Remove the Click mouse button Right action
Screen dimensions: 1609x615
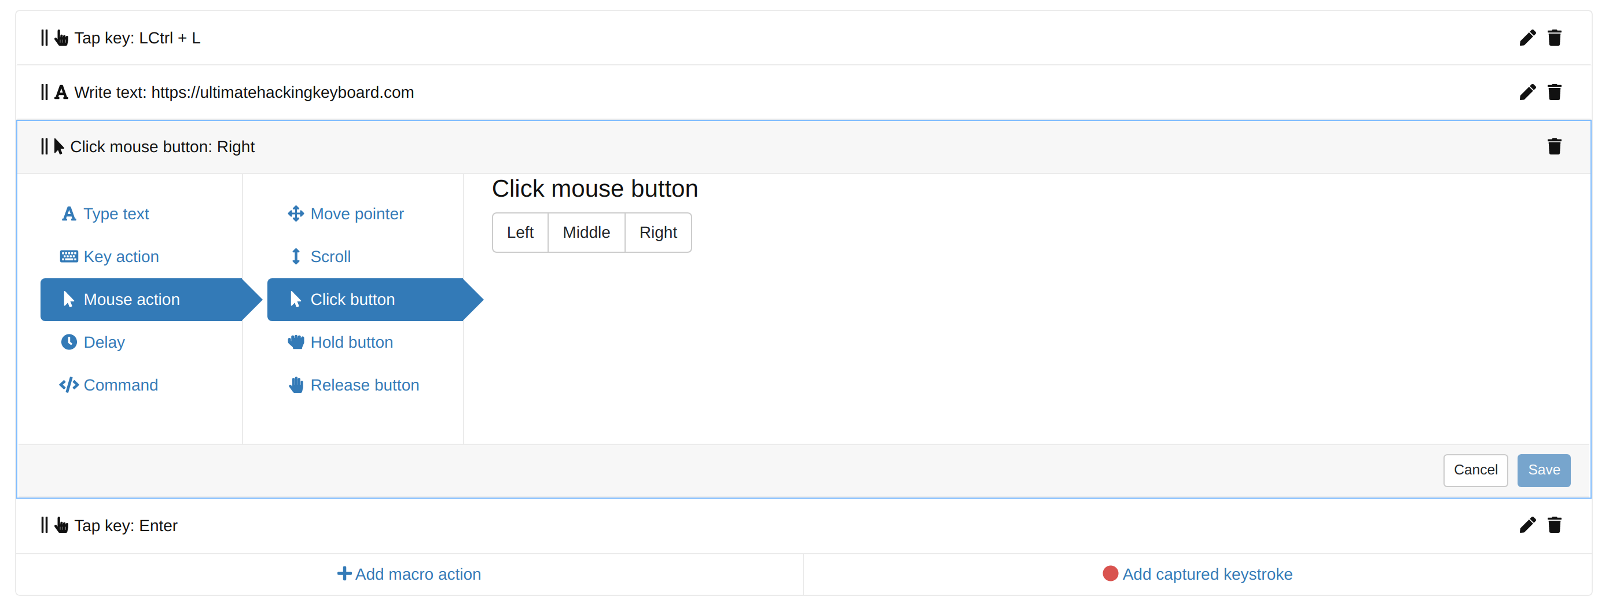click(1555, 146)
